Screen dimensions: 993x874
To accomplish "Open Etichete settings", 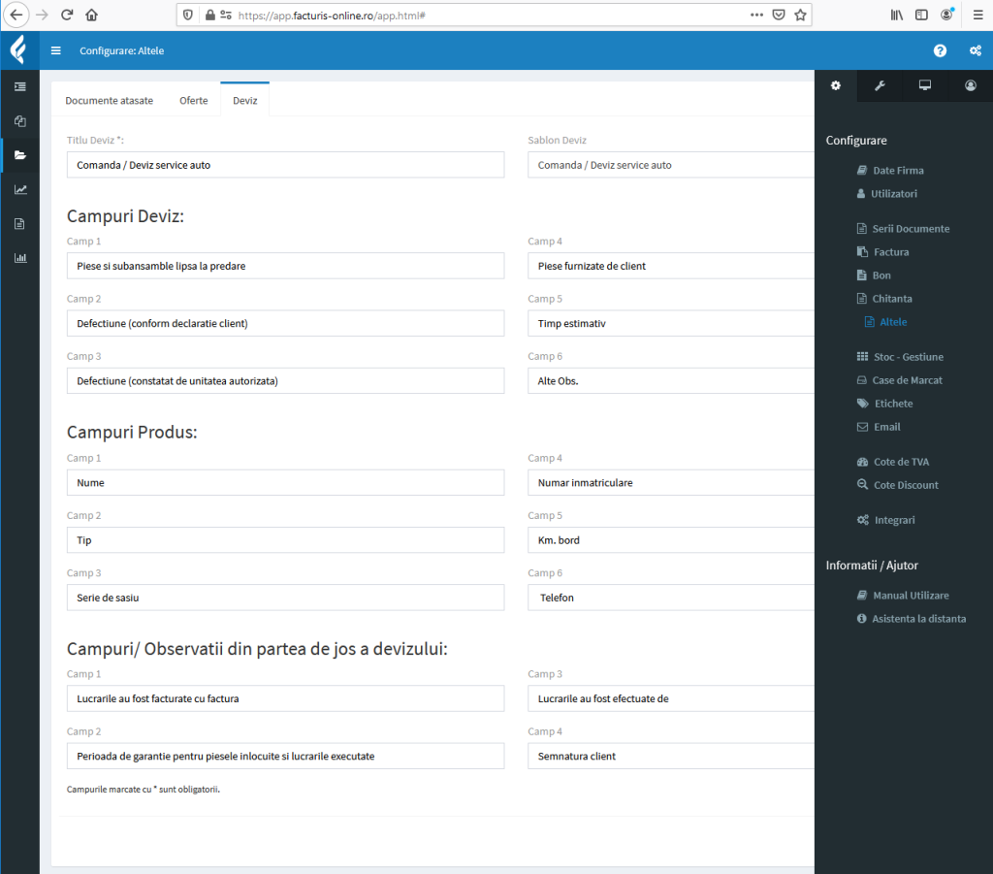I will coord(884,404).
